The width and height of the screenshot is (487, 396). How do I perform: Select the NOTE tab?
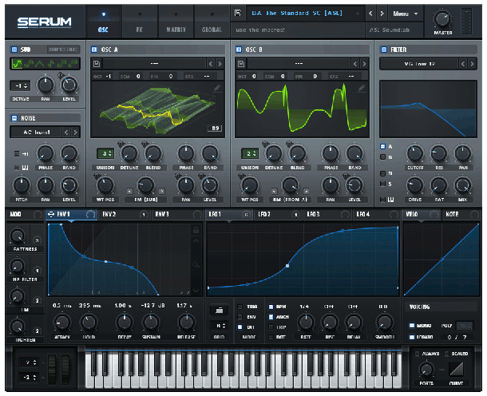(461, 214)
